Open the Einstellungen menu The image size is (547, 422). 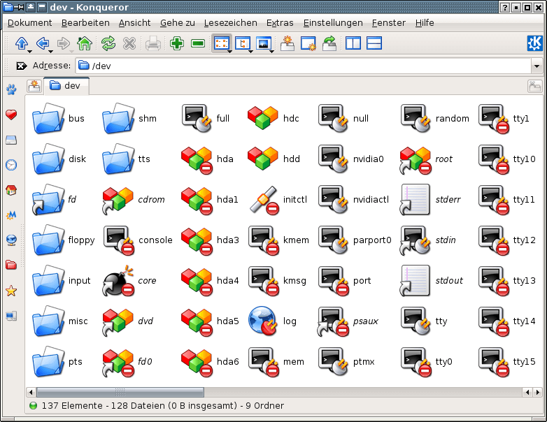pos(333,23)
